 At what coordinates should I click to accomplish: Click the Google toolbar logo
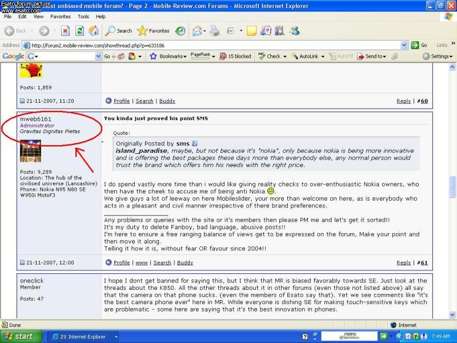(13, 56)
